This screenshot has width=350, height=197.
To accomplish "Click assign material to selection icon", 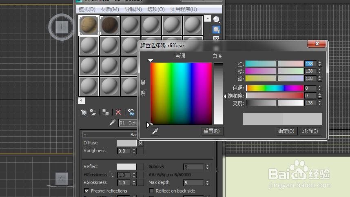I will (105, 112).
